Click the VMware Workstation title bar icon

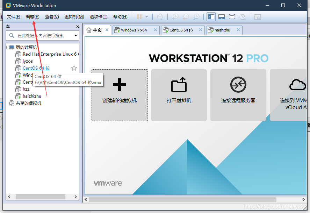click(8, 5)
